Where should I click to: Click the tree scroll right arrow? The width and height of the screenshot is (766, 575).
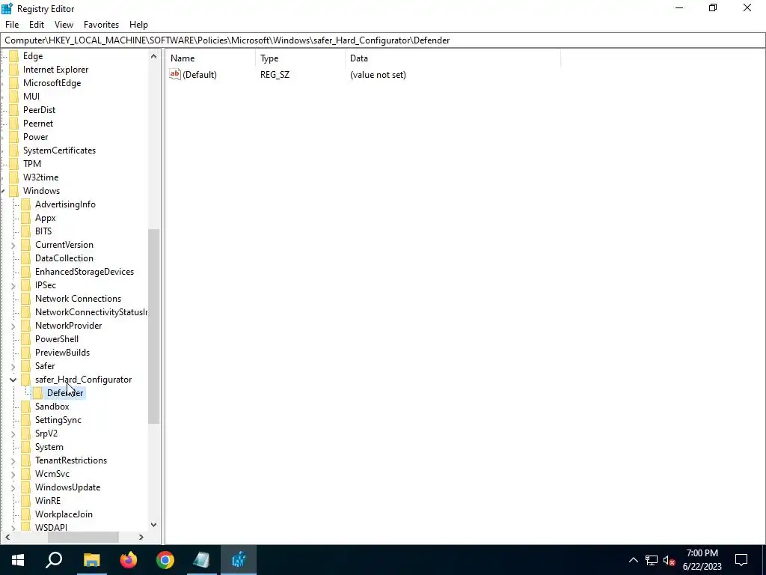[141, 537]
